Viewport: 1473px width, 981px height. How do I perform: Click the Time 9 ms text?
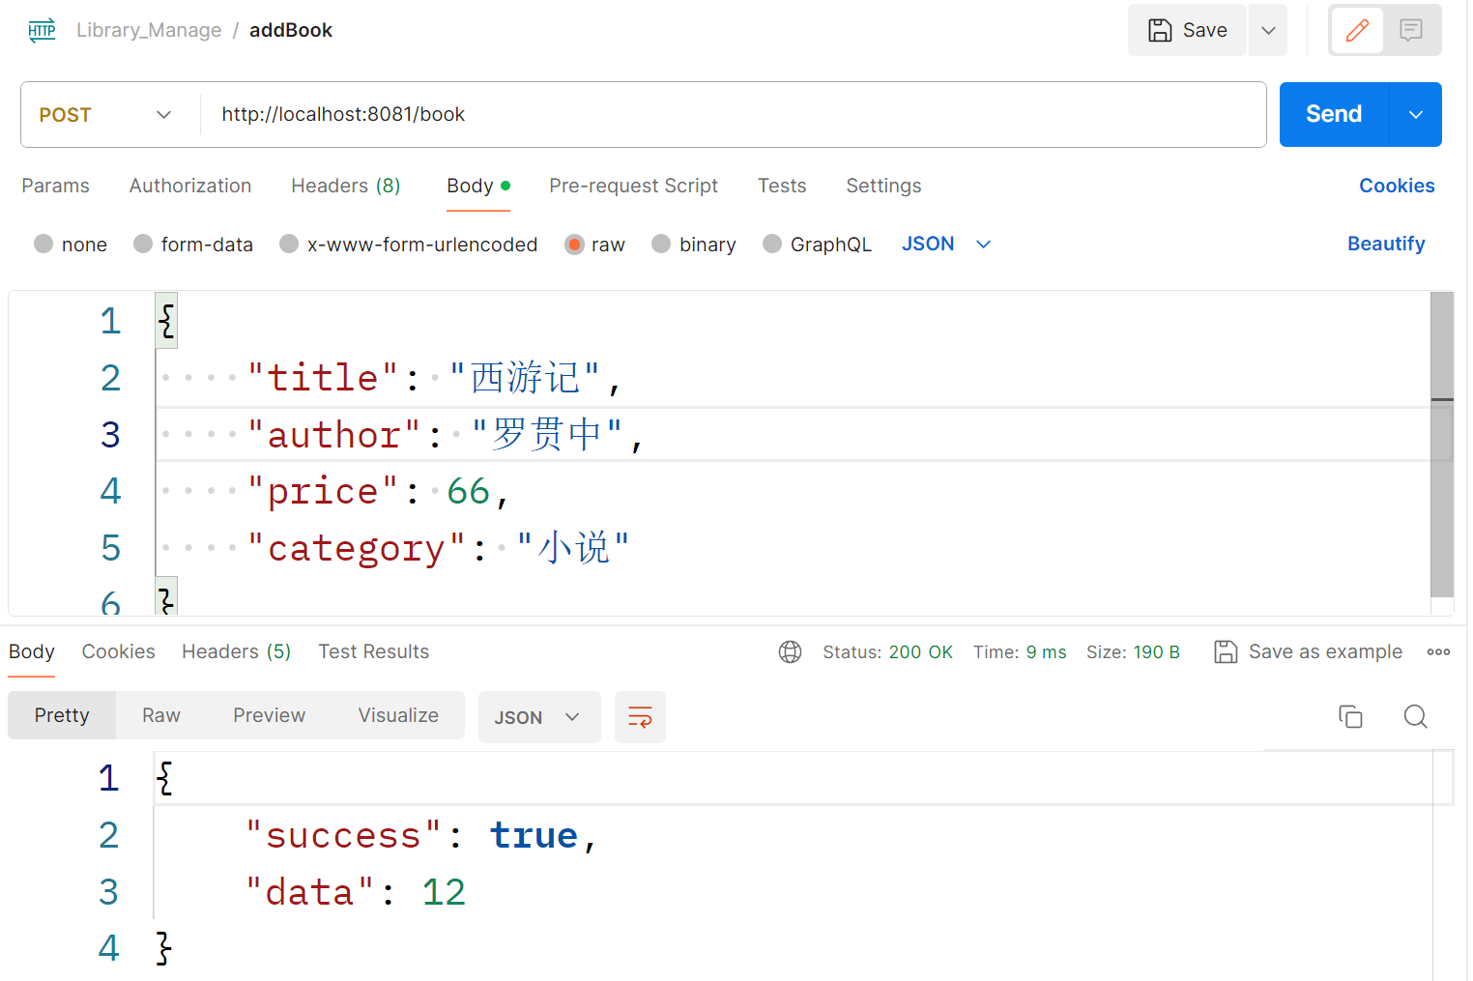[1020, 652]
